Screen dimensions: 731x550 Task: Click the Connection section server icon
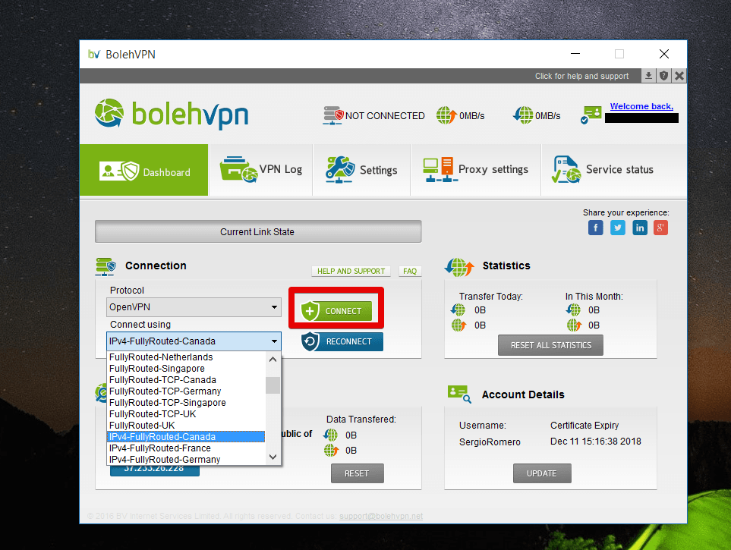click(x=106, y=266)
